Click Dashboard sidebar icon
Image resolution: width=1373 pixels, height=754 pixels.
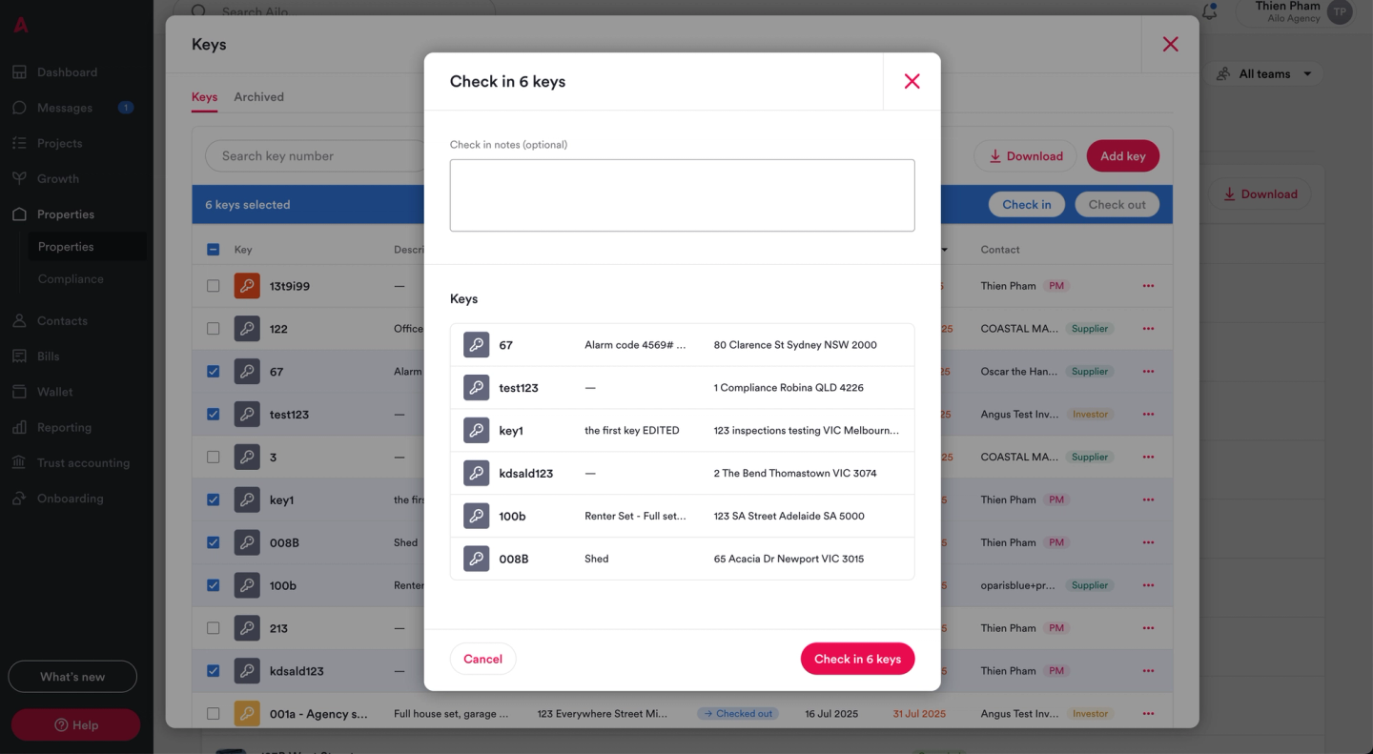[19, 72]
